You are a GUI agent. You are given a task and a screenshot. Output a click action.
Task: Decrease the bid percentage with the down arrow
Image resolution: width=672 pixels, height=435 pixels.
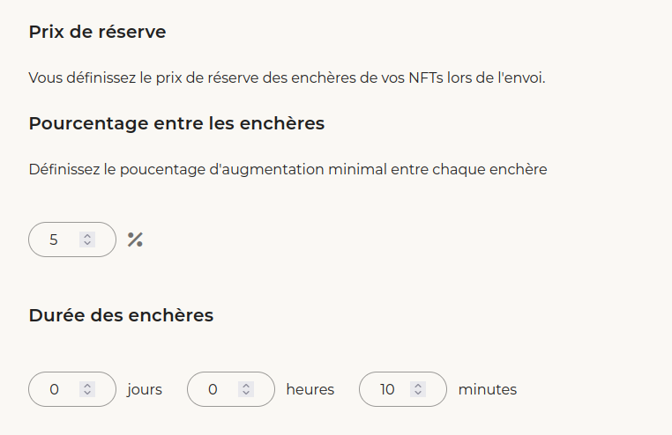(87, 244)
